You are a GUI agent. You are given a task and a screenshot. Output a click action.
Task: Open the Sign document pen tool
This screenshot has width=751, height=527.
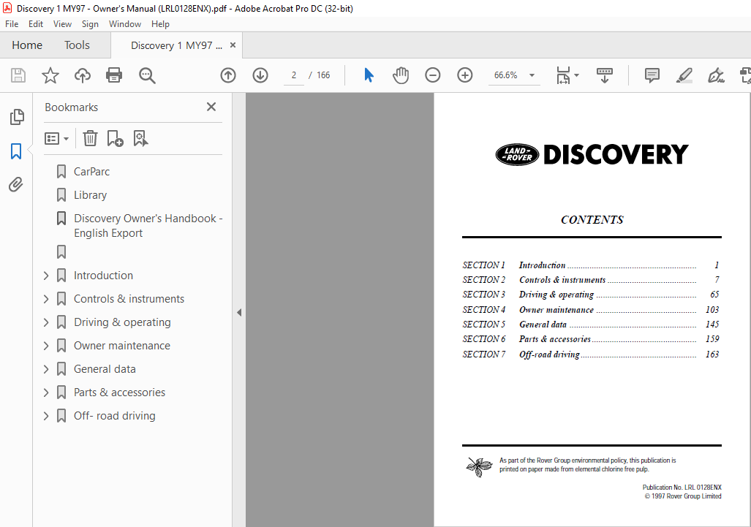click(716, 75)
